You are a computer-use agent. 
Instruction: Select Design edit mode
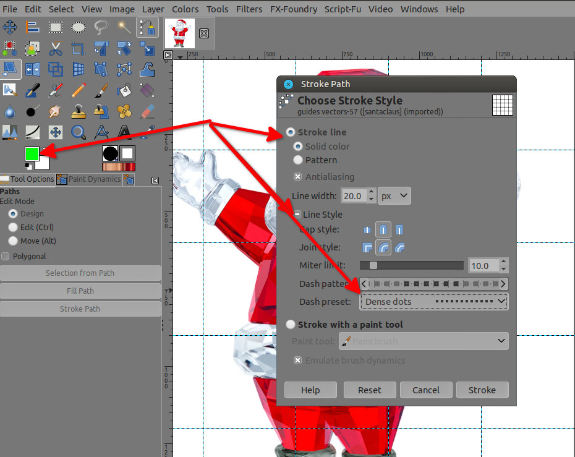coord(13,213)
